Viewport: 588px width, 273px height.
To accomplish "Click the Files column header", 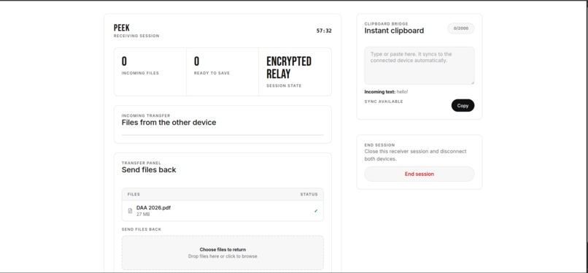I will pos(134,194).
